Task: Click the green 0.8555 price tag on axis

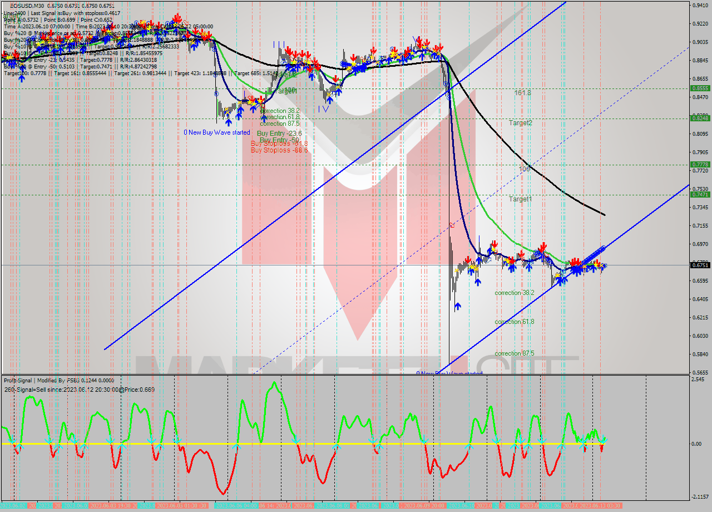Action: click(x=699, y=88)
